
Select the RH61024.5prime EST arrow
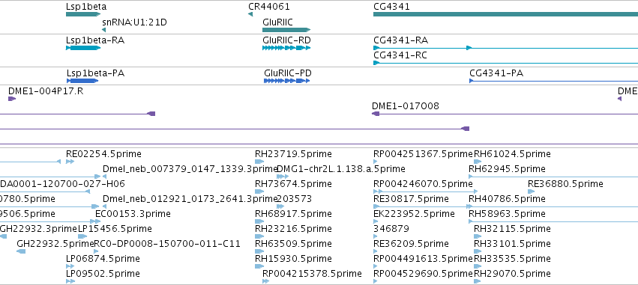(x=478, y=162)
